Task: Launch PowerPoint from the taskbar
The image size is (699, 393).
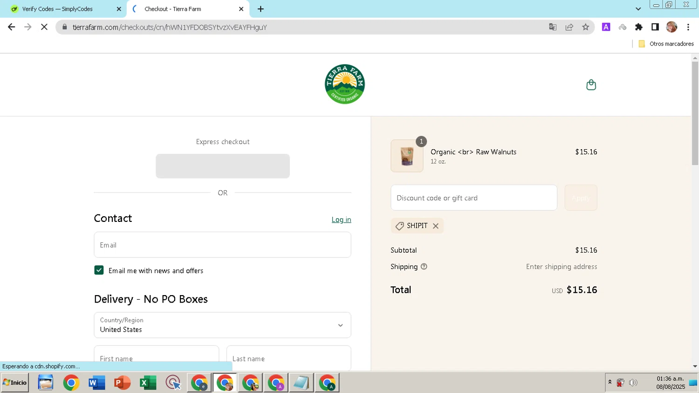Action: pos(122,383)
